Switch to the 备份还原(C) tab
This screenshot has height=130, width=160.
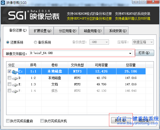coord(16,30)
